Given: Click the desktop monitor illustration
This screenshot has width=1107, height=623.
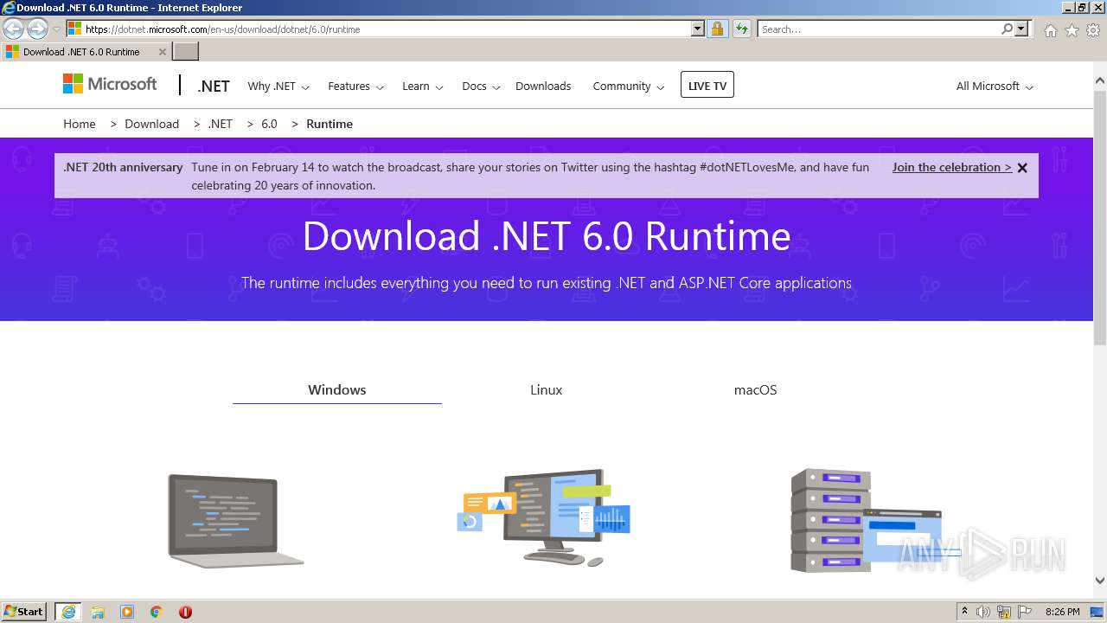Looking at the screenshot, I should point(544,517).
